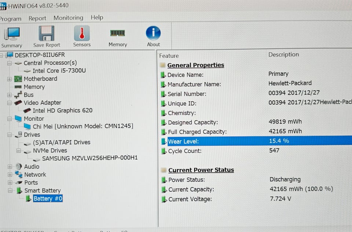Screen dimensions: 352x232
Task: Click the Network node icon
Action: click(x=19, y=174)
